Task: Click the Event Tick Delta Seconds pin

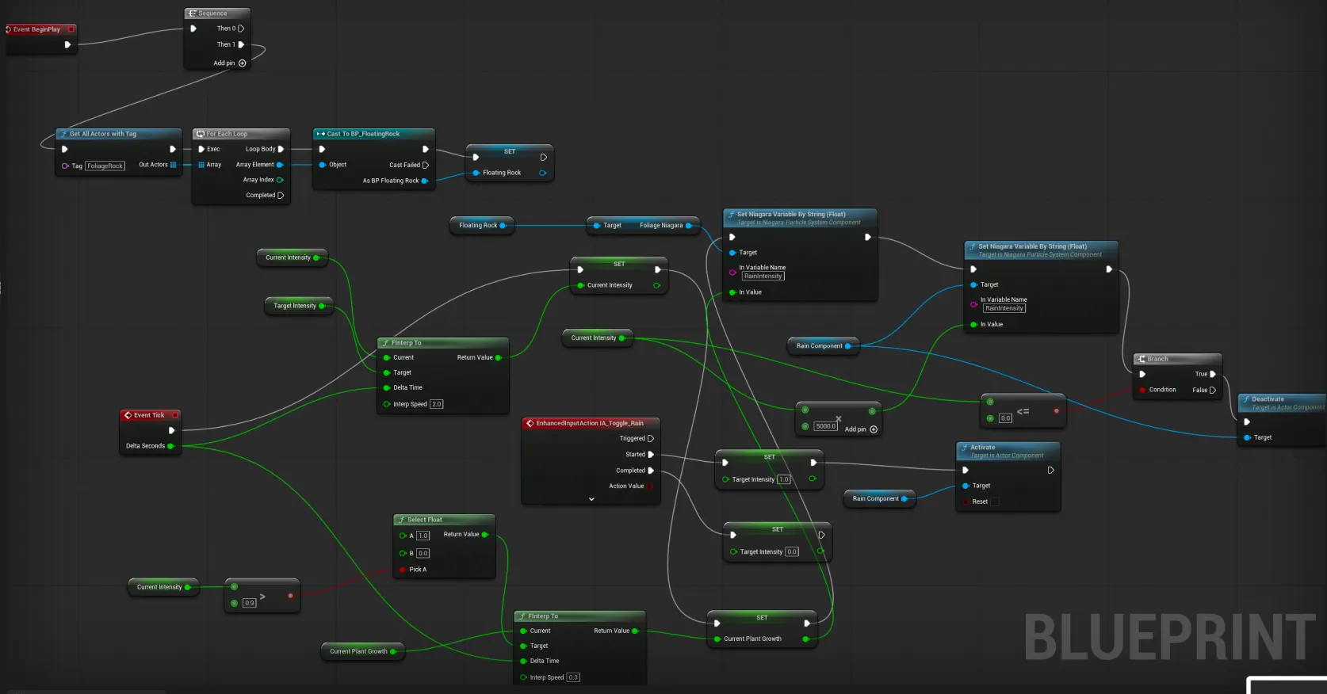Action: [x=170, y=446]
